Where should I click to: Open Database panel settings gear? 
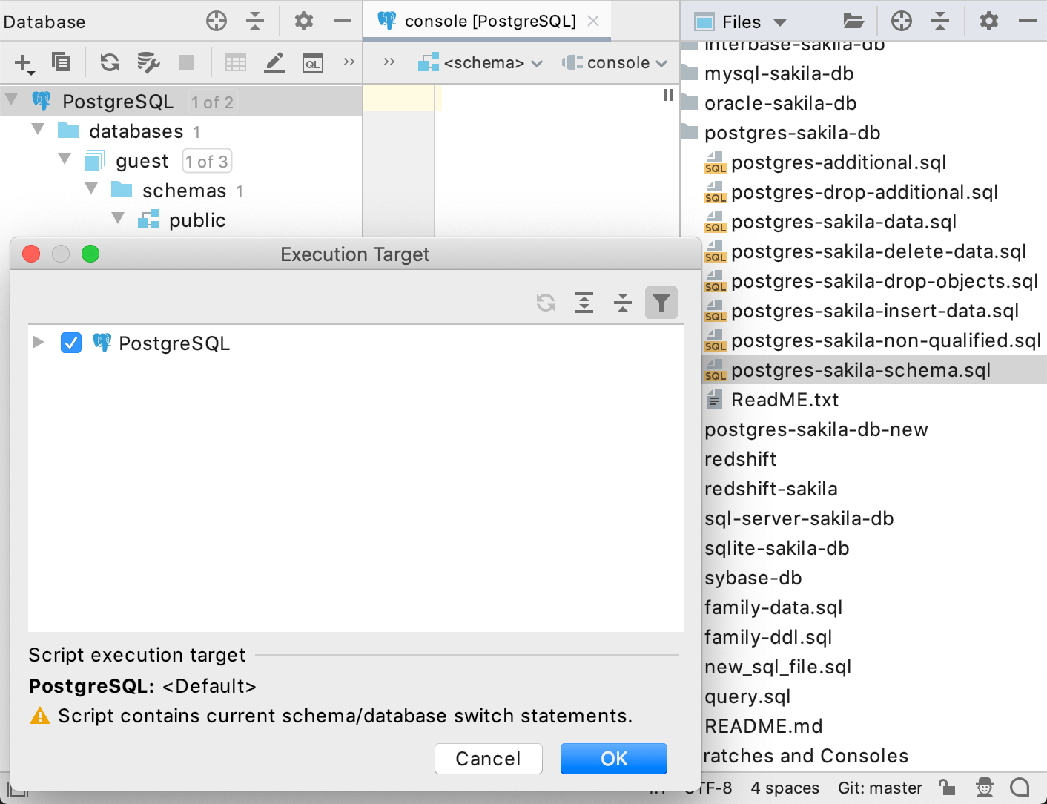click(x=304, y=21)
